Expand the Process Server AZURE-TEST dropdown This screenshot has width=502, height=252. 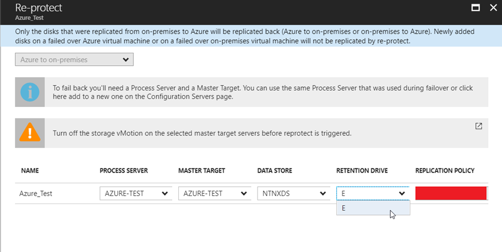pos(136,193)
